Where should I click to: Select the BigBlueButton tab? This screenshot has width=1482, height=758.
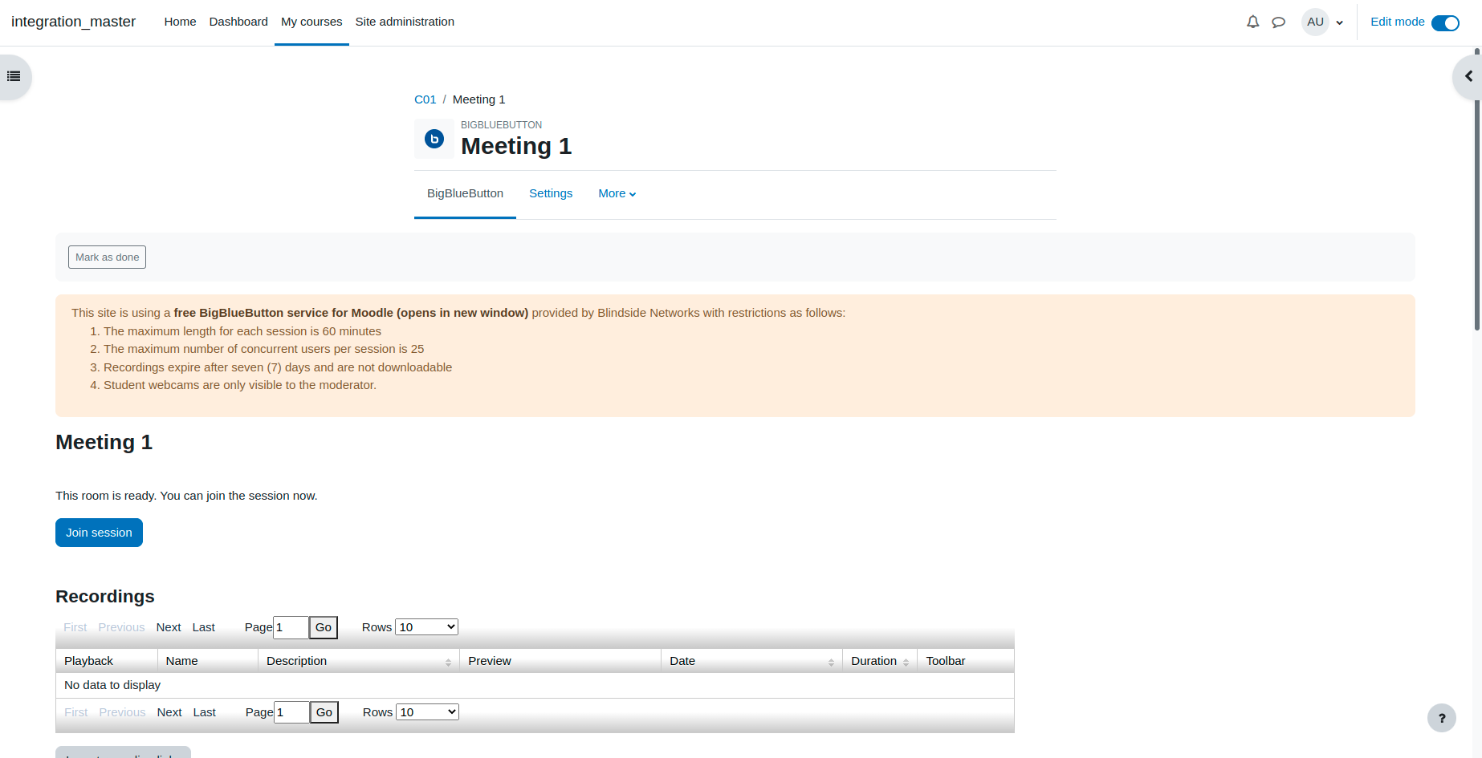tap(465, 193)
